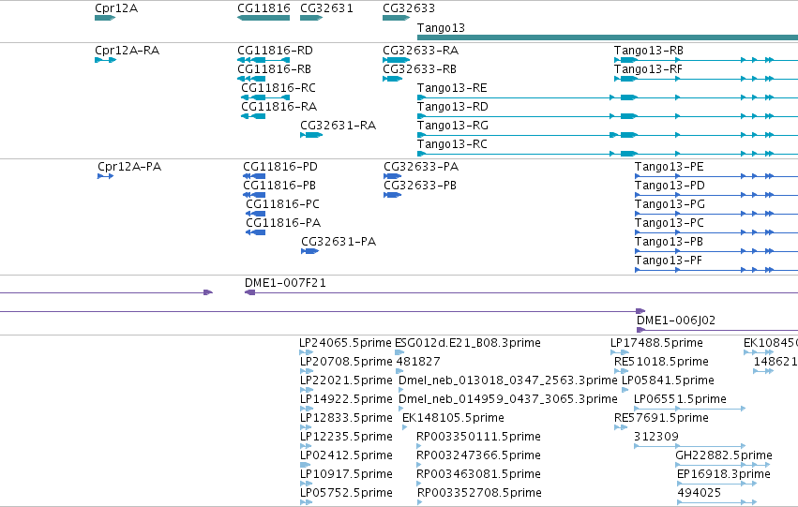The height and width of the screenshot is (507, 798).
Task: Click the CG32631-PA protein
Action: click(x=310, y=252)
